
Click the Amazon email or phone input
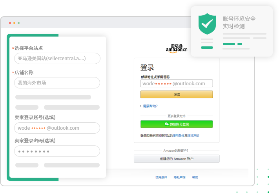point(177,83)
